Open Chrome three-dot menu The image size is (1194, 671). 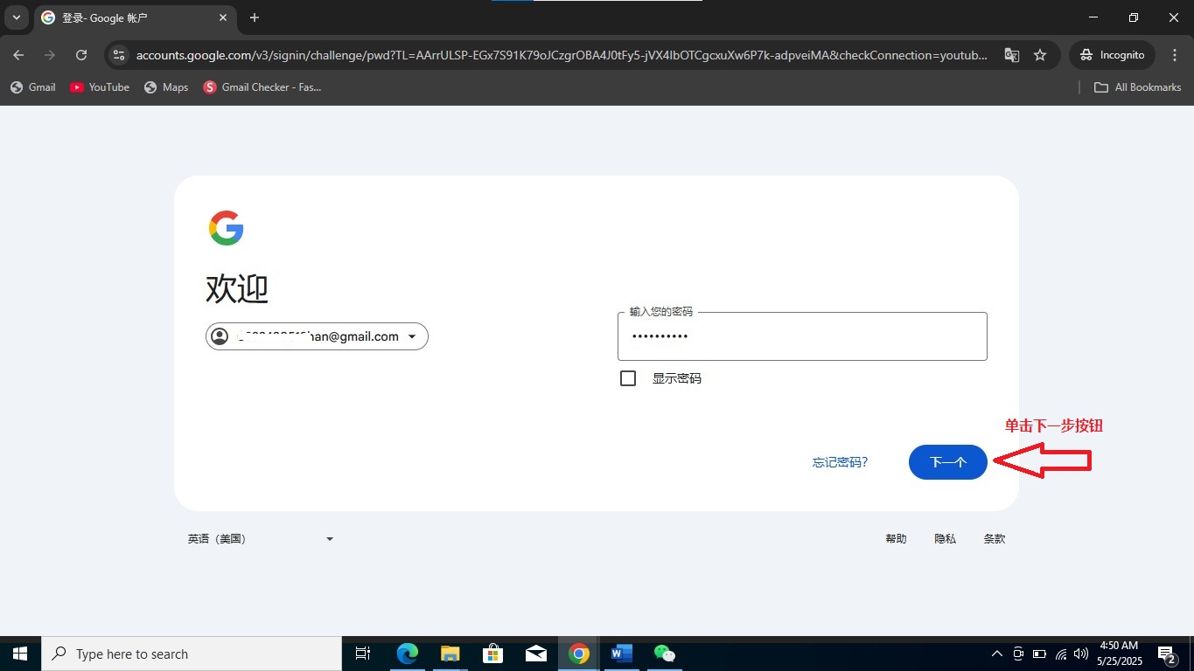(1175, 55)
